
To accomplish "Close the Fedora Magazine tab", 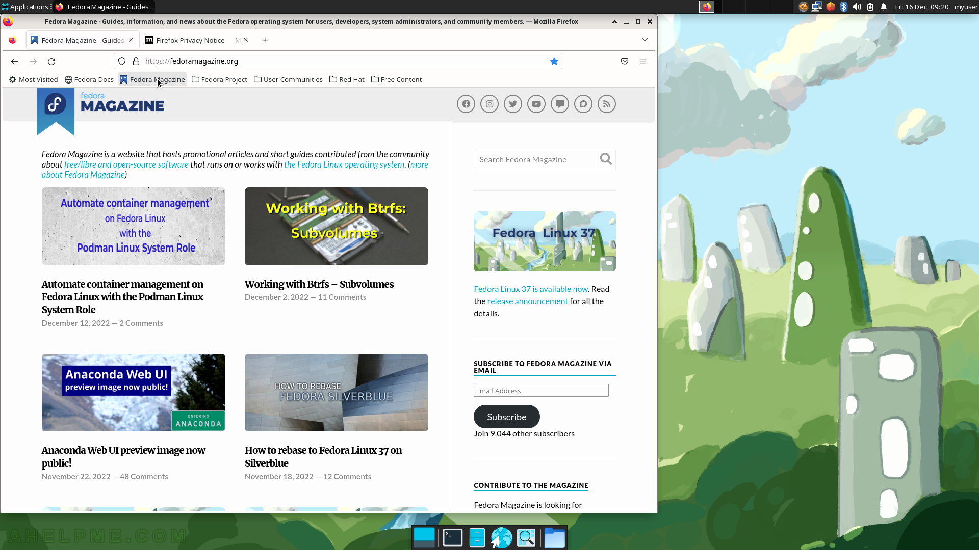I will coord(131,40).
